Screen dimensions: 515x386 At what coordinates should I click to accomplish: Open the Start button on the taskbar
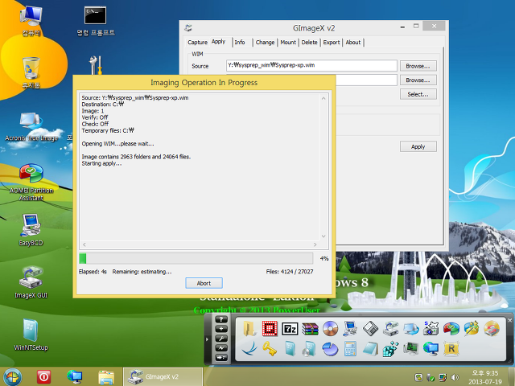click(x=12, y=376)
